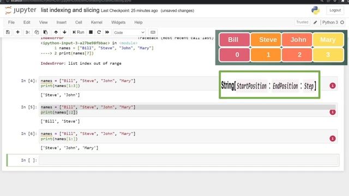
Task: Click the Jupyter logo
Action: (21, 10)
